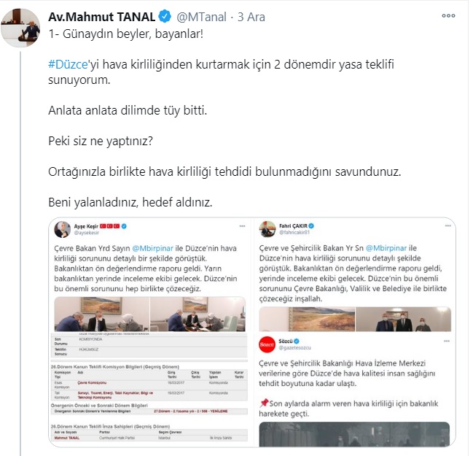The height and width of the screenshot is (456, 473).
Task: Open the group photo in Fahri ÇAKIR's tweet
Action: 403,320
